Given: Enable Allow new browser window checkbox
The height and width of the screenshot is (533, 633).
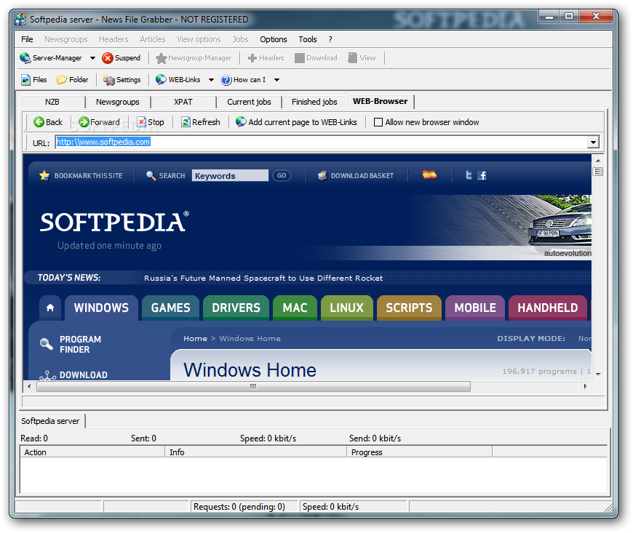Looking at the screenshot, I should [x=378, y=122].
